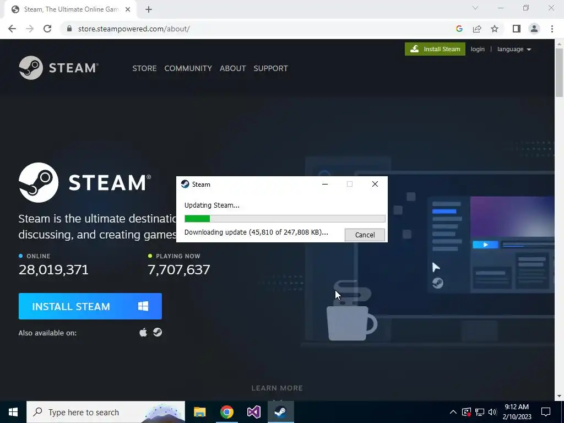The height and width of the screenshot is (423, 564).
Task: Show hidden system tray icons
Action: point(453,412)
